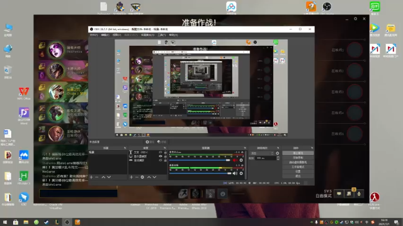Toggle lock on Display Capture source
Viewport: 403px width, 226px height.
point(165,156)
